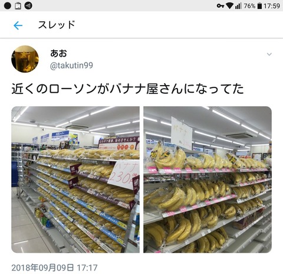Tap the バナナ 230円 price sign in photo
The width and height of the screenshot is (283, 274).
click(x=123, y=174)
